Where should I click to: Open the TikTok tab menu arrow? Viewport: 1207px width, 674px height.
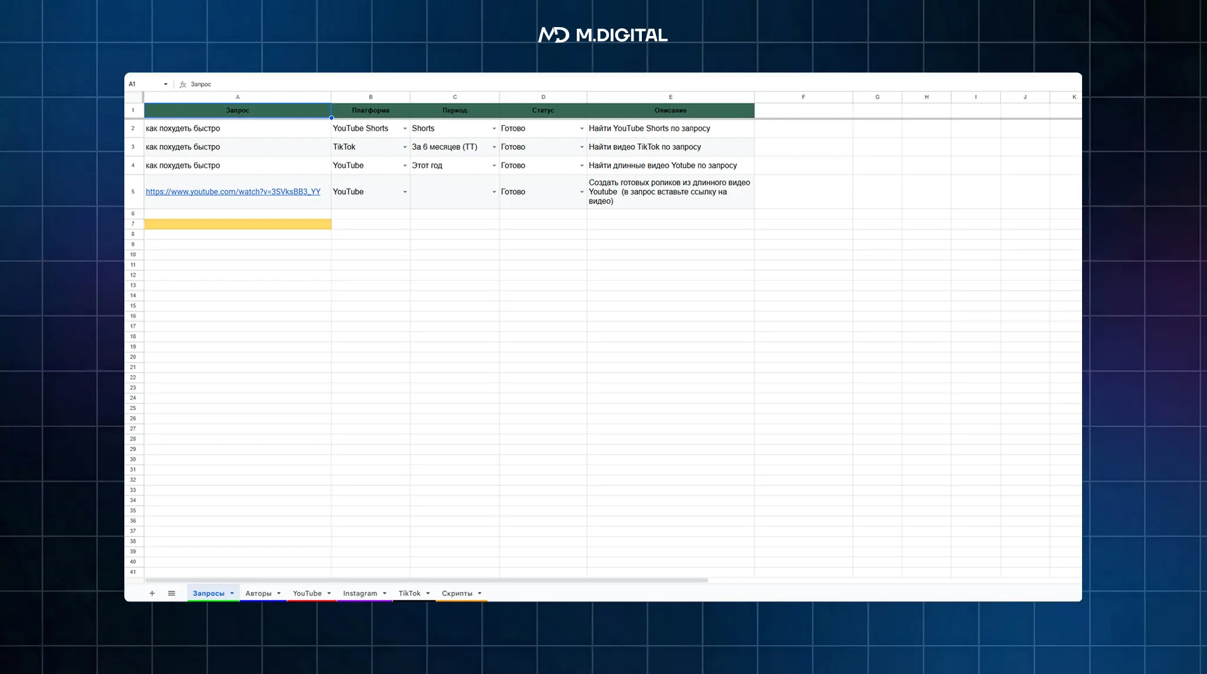coord(428,593)
